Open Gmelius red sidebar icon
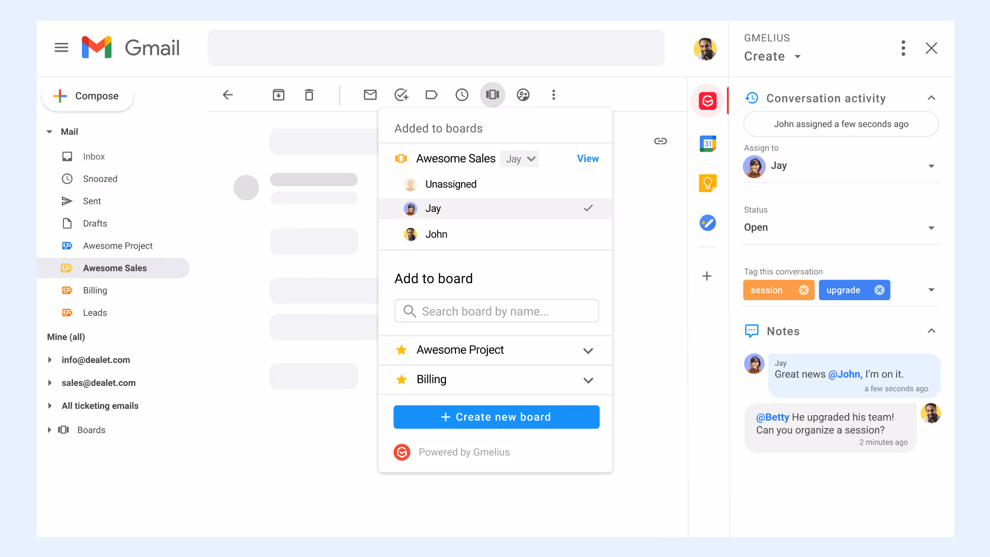The width and height of the screenshot is (990, 557). pos(707,101)
